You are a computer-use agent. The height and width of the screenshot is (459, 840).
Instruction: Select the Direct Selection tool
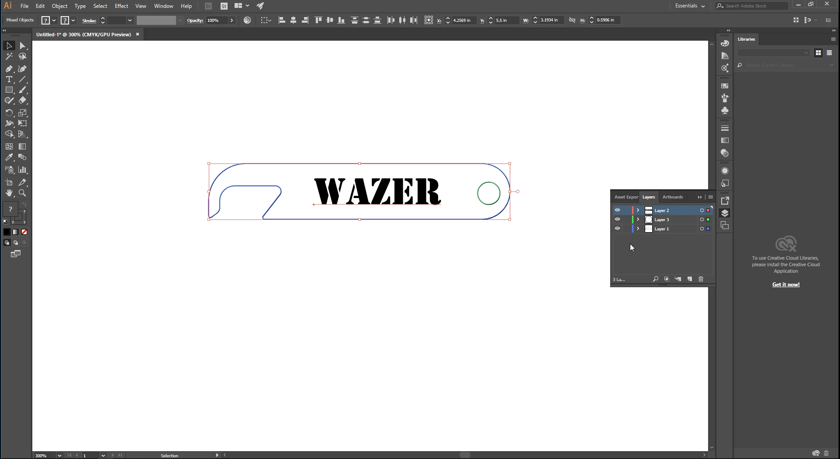23,46
